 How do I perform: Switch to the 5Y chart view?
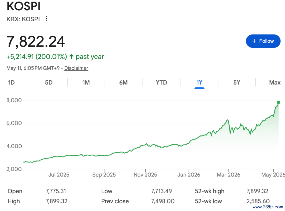tap(237, 82)
